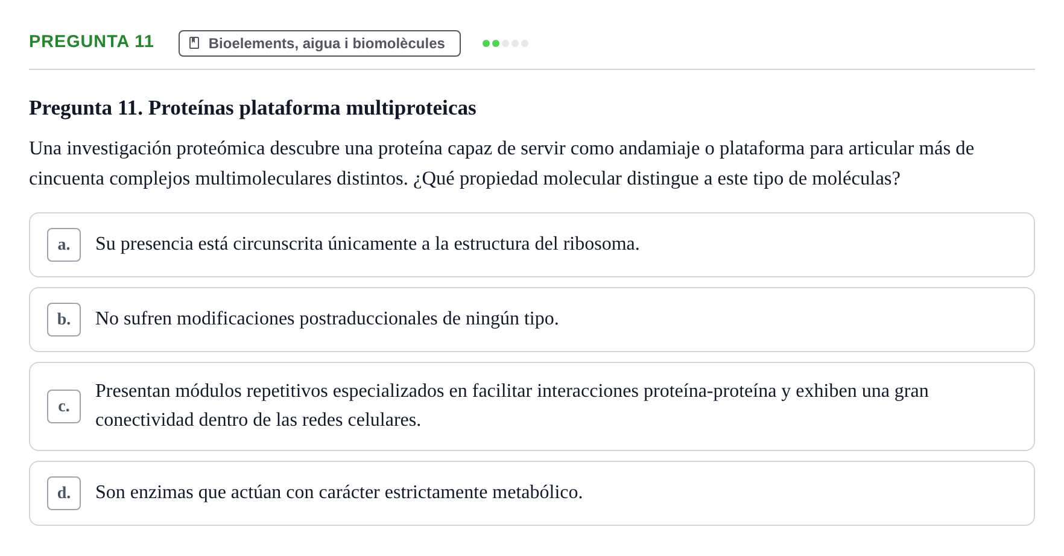Select answer letter b box
This screenshot has height=556, width=1064.
64,320
